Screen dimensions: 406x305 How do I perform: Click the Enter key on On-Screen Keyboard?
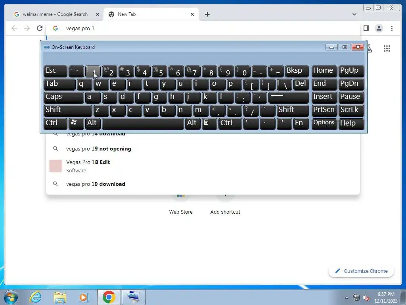tap(289, 98)
